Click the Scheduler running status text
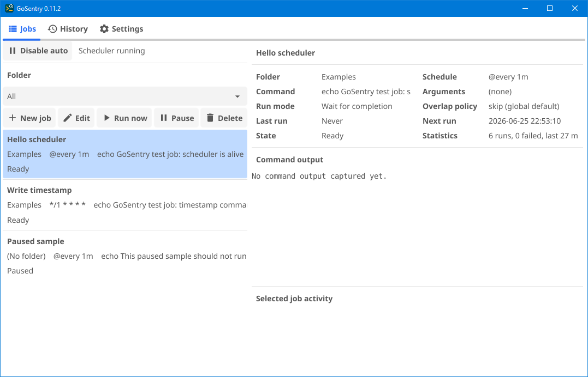The width and height of the screenshot is (588, 377). [112, 51]
